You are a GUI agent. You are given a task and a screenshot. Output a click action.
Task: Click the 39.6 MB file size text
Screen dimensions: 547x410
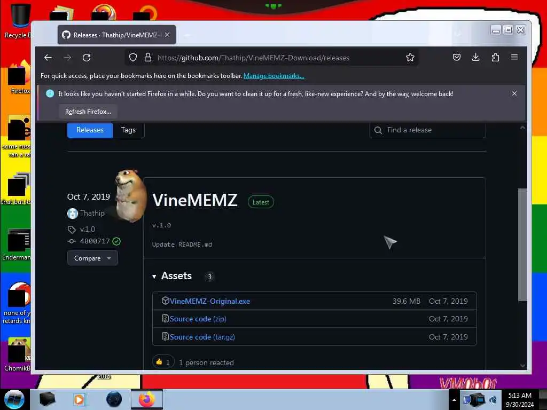point(407,301)
